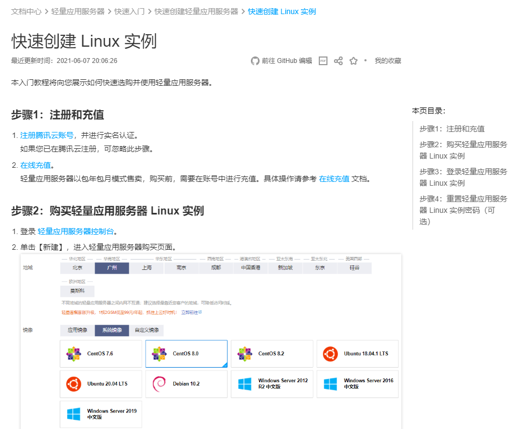Click 步骤1：注册和充值 heading
Viewport: 517px width, 429px height.
pyautogui.click(x=58, y=115)
